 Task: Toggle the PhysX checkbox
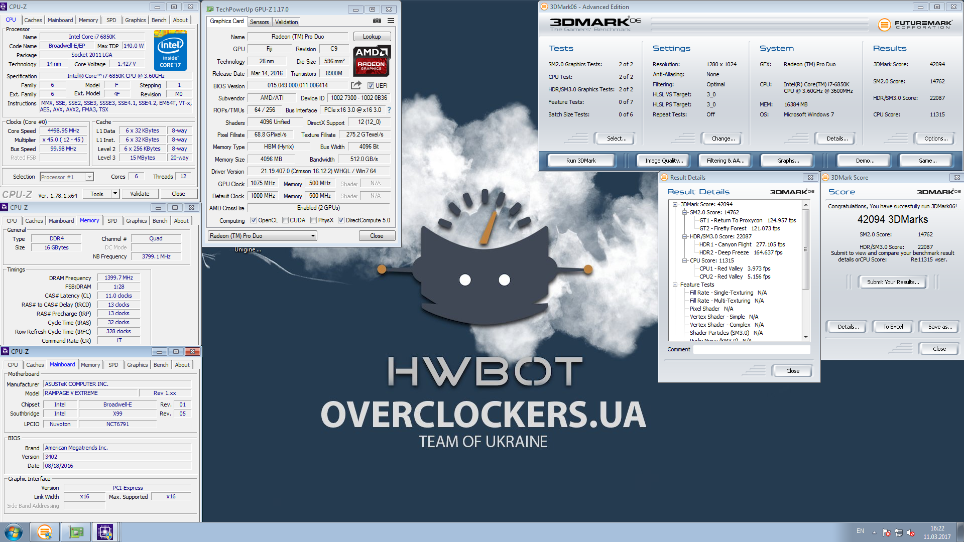(x=313, y=220)
